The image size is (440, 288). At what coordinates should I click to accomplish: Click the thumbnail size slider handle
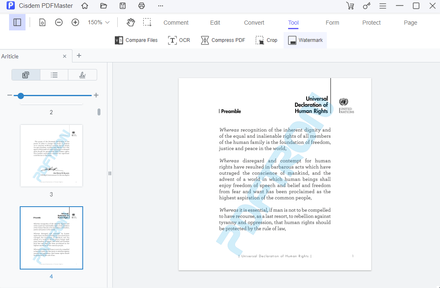tap(21, 96)
